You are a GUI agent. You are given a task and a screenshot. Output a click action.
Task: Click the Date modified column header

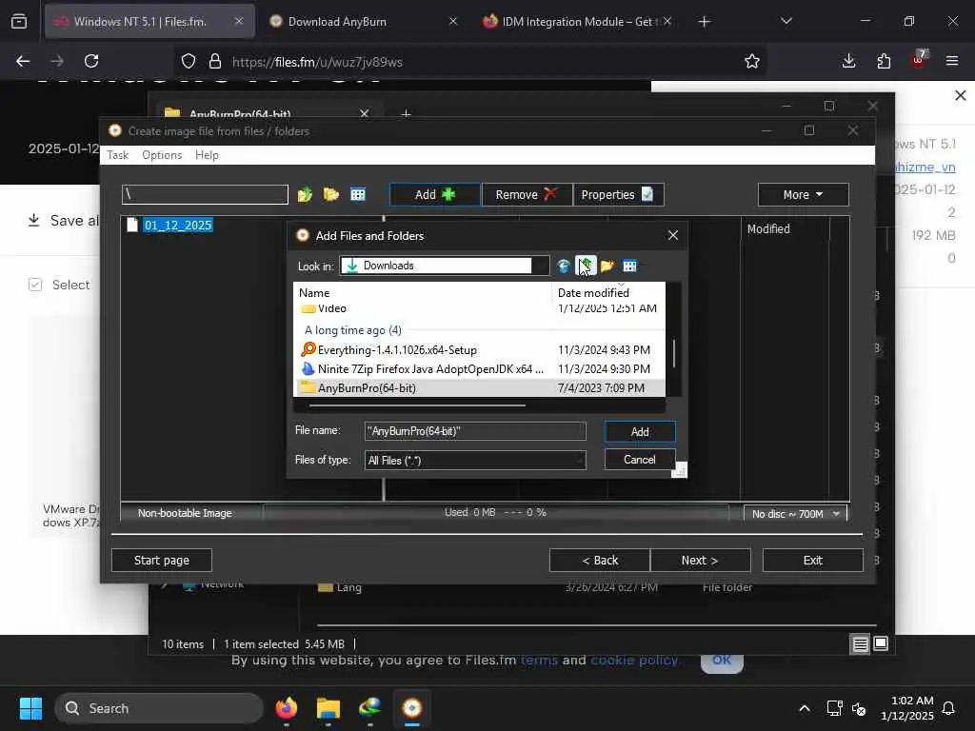tap(608, 293)
